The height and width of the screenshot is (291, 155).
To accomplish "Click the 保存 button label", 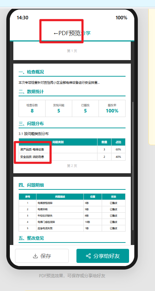I will coord(46,256).
